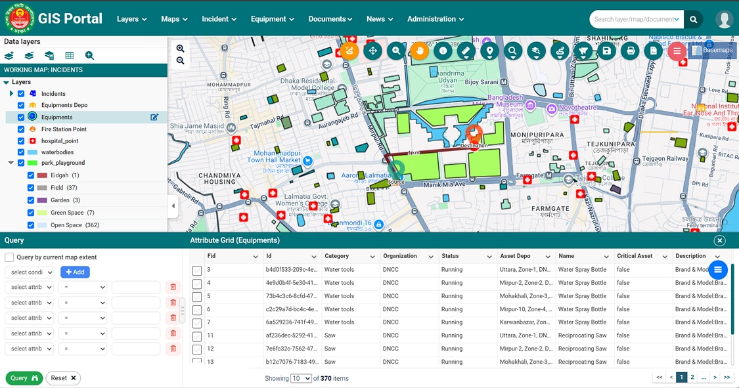Open the attribute table grid icon

(x=69, y=56)
